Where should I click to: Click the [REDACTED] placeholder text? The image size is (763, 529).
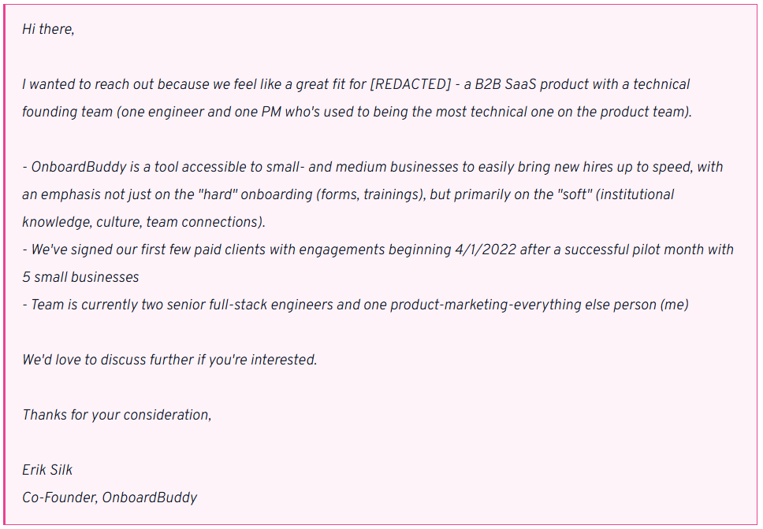click(409, 84)
